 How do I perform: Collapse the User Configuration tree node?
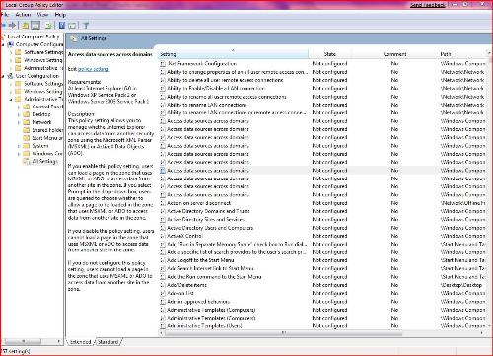(x=3, y=76)
